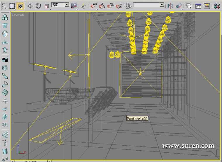
Task: Create a reactor Rag Doll Constraint
Action: [5, 143]
